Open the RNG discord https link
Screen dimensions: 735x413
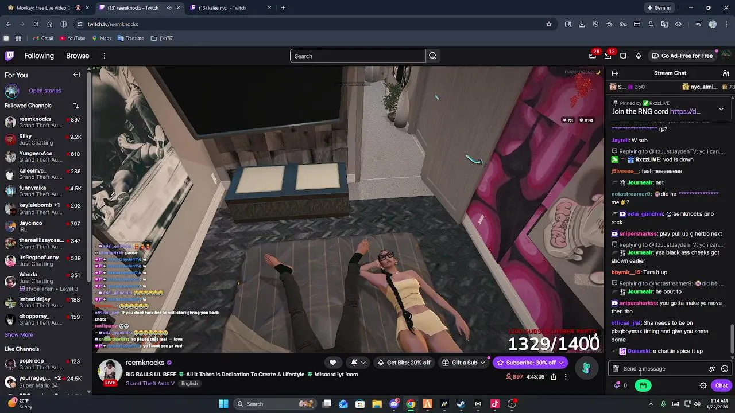(685, 112)
